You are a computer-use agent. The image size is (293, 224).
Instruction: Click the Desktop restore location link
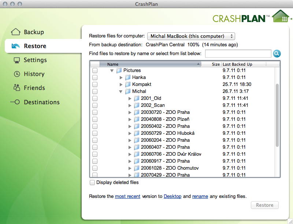pyautogui.click(x=173, y=196)
